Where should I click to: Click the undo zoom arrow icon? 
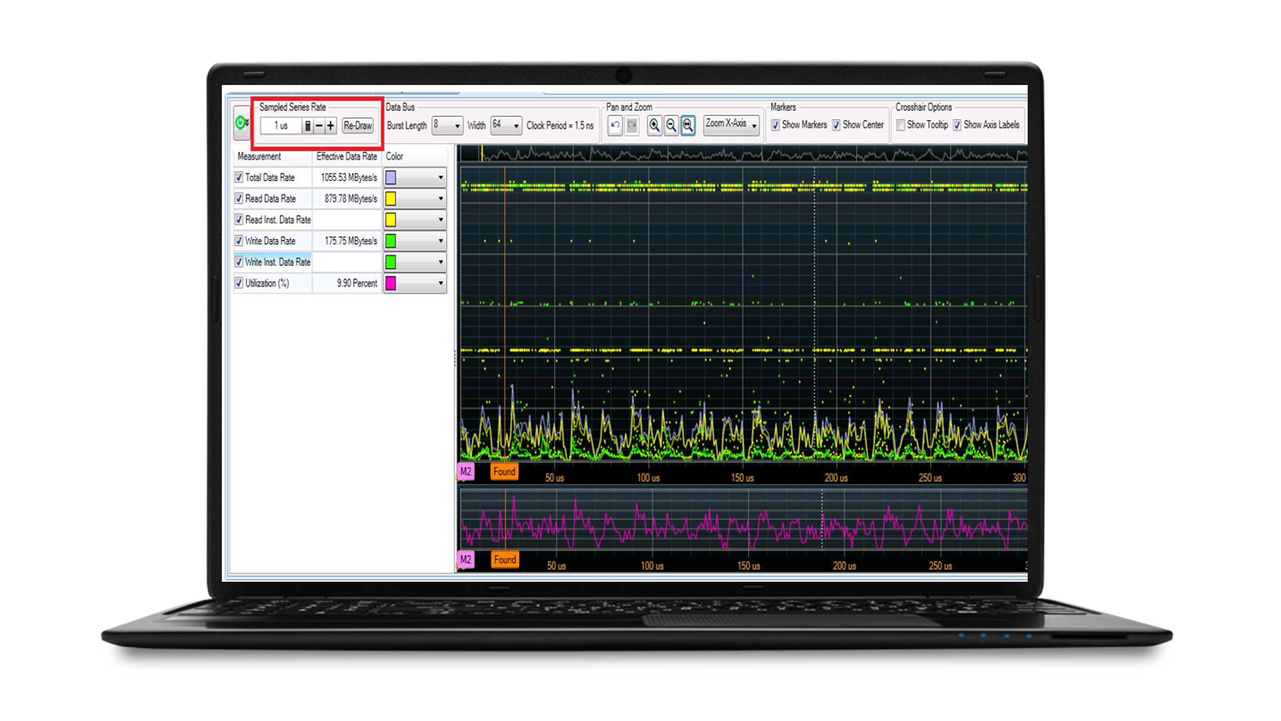pos(615,125)
